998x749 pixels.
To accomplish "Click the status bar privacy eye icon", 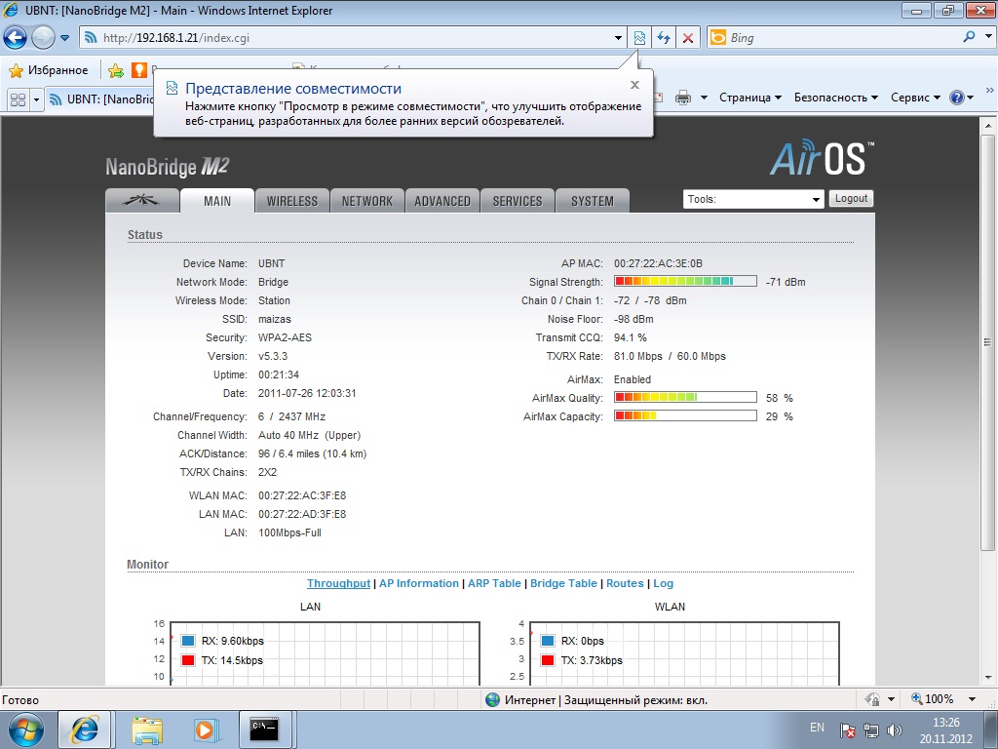I will [x=873, y=699].
